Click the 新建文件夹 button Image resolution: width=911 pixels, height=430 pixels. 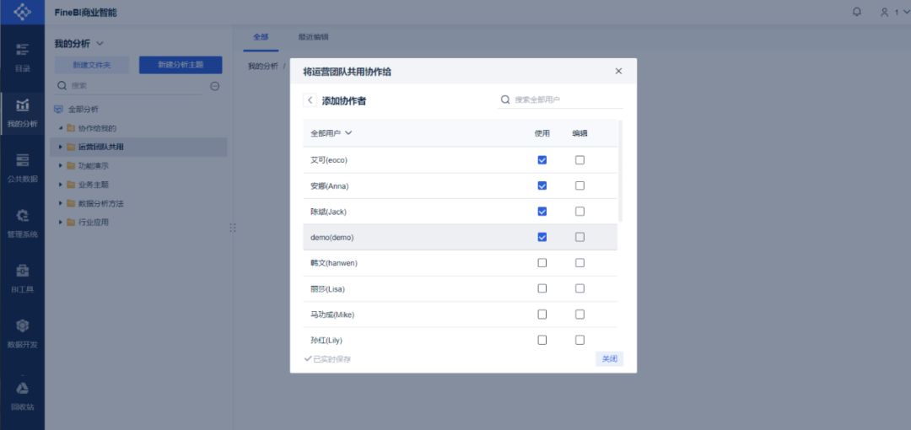click(x=92, y=65)
